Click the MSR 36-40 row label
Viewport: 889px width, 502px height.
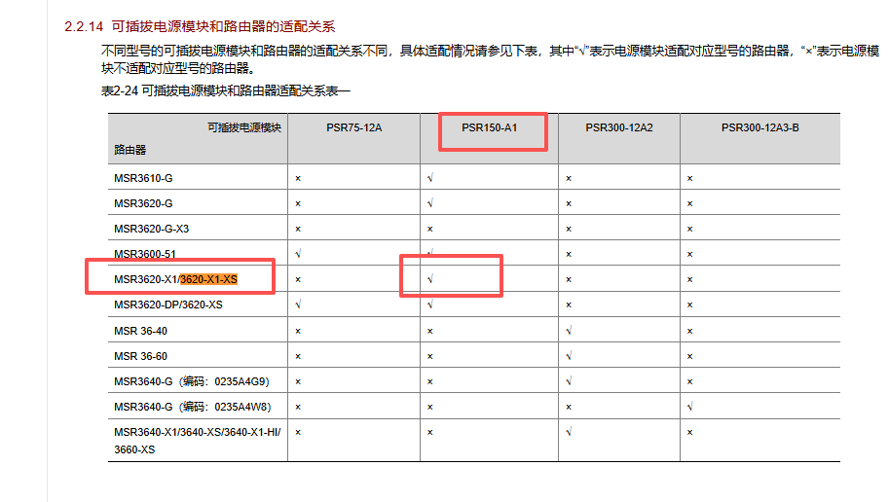[x=140, y=331]
